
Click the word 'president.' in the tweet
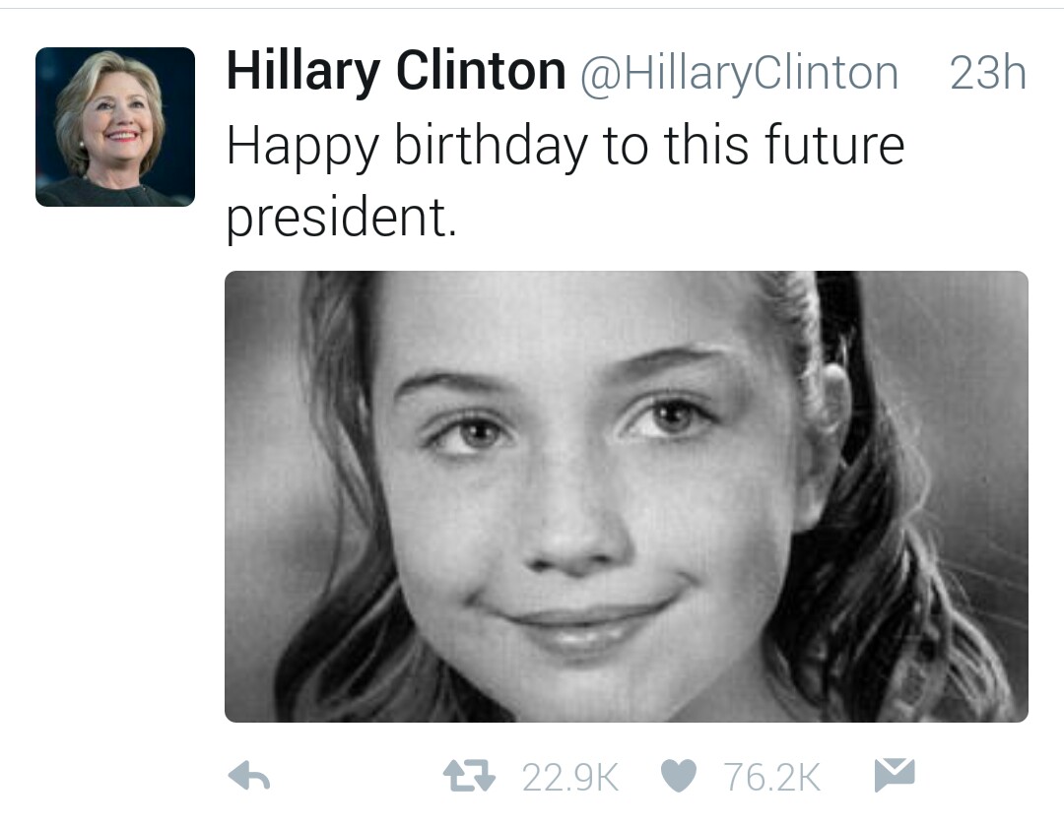[342, 219]
